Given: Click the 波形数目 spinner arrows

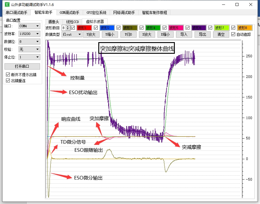Looking at the screenshot, I should (x=68, y=28).
